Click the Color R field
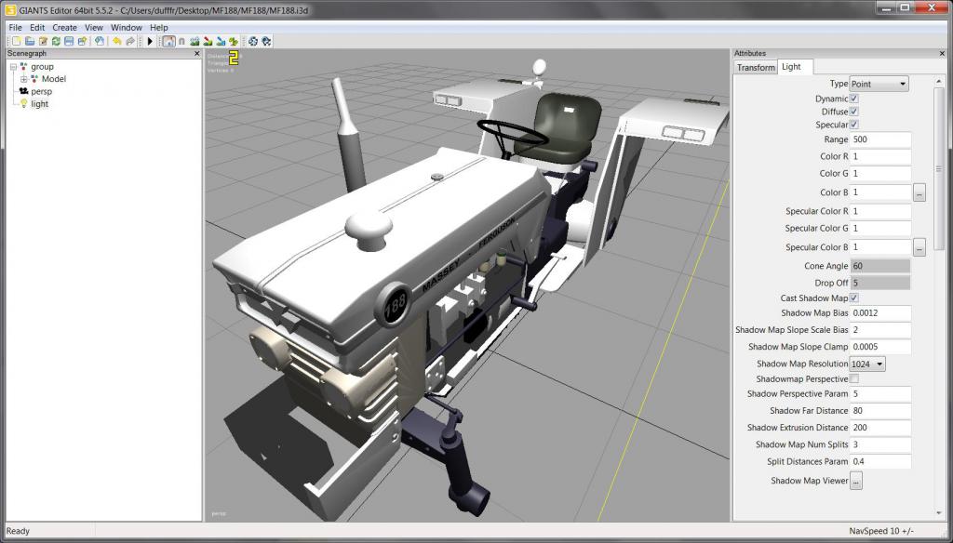 [x=880, y=156]
